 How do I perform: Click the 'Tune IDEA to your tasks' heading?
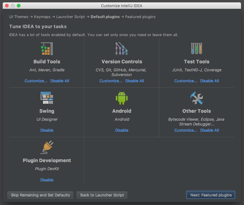click(x=38, y=27)
